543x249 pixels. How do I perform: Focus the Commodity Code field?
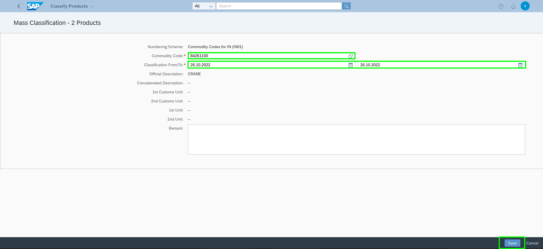tap(269, 56)
